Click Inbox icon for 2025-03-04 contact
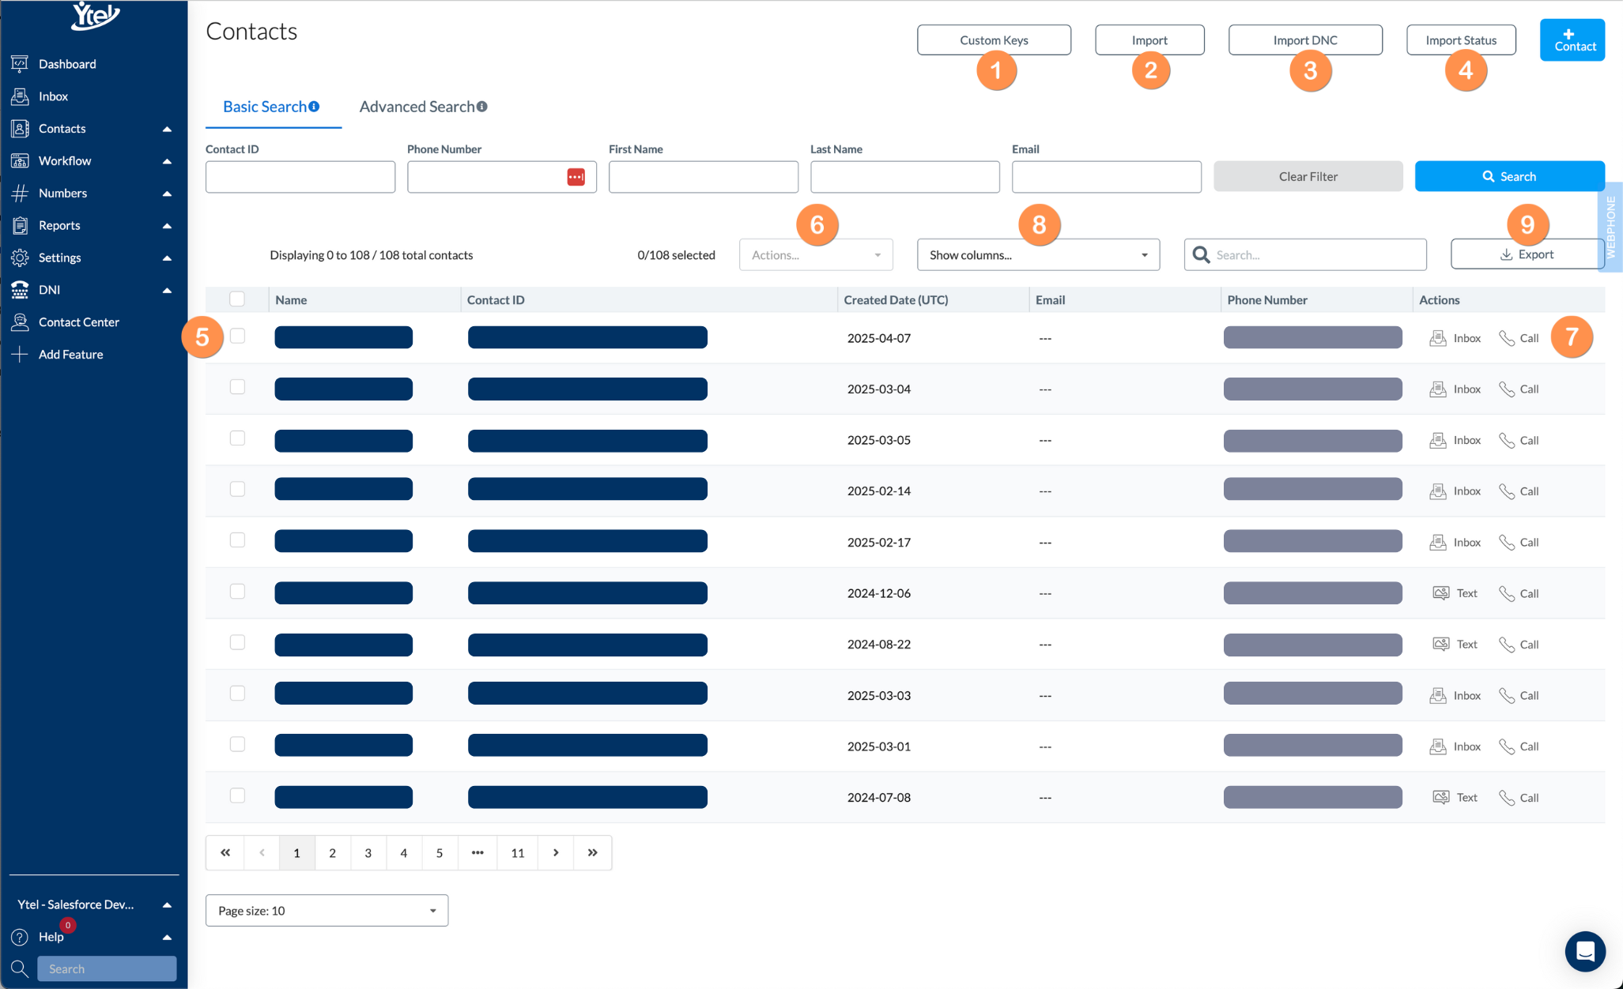Image resolution: width=1623 pixels, height=989 pixels. [x=1437, y=389]
